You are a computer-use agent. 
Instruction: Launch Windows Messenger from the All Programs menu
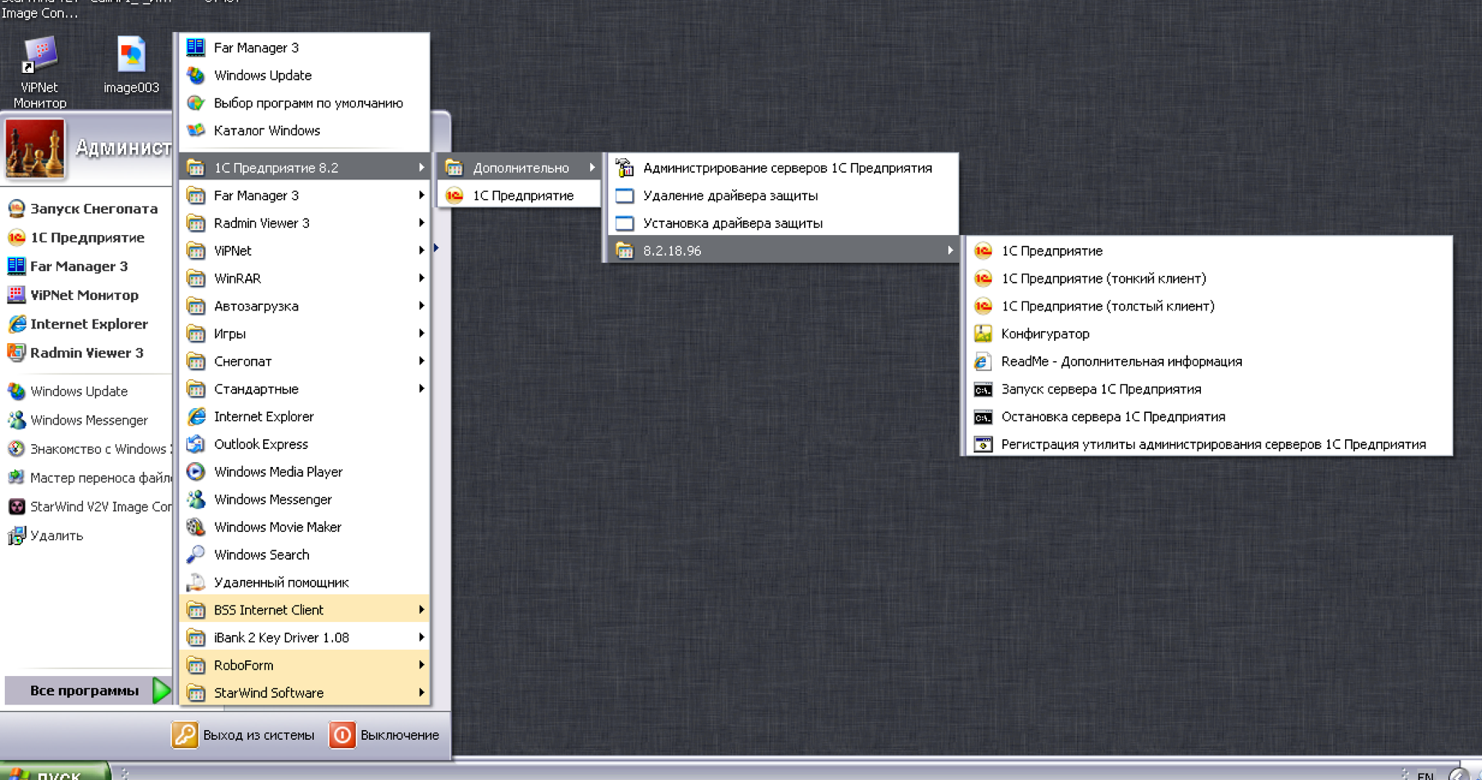[304, 500]
